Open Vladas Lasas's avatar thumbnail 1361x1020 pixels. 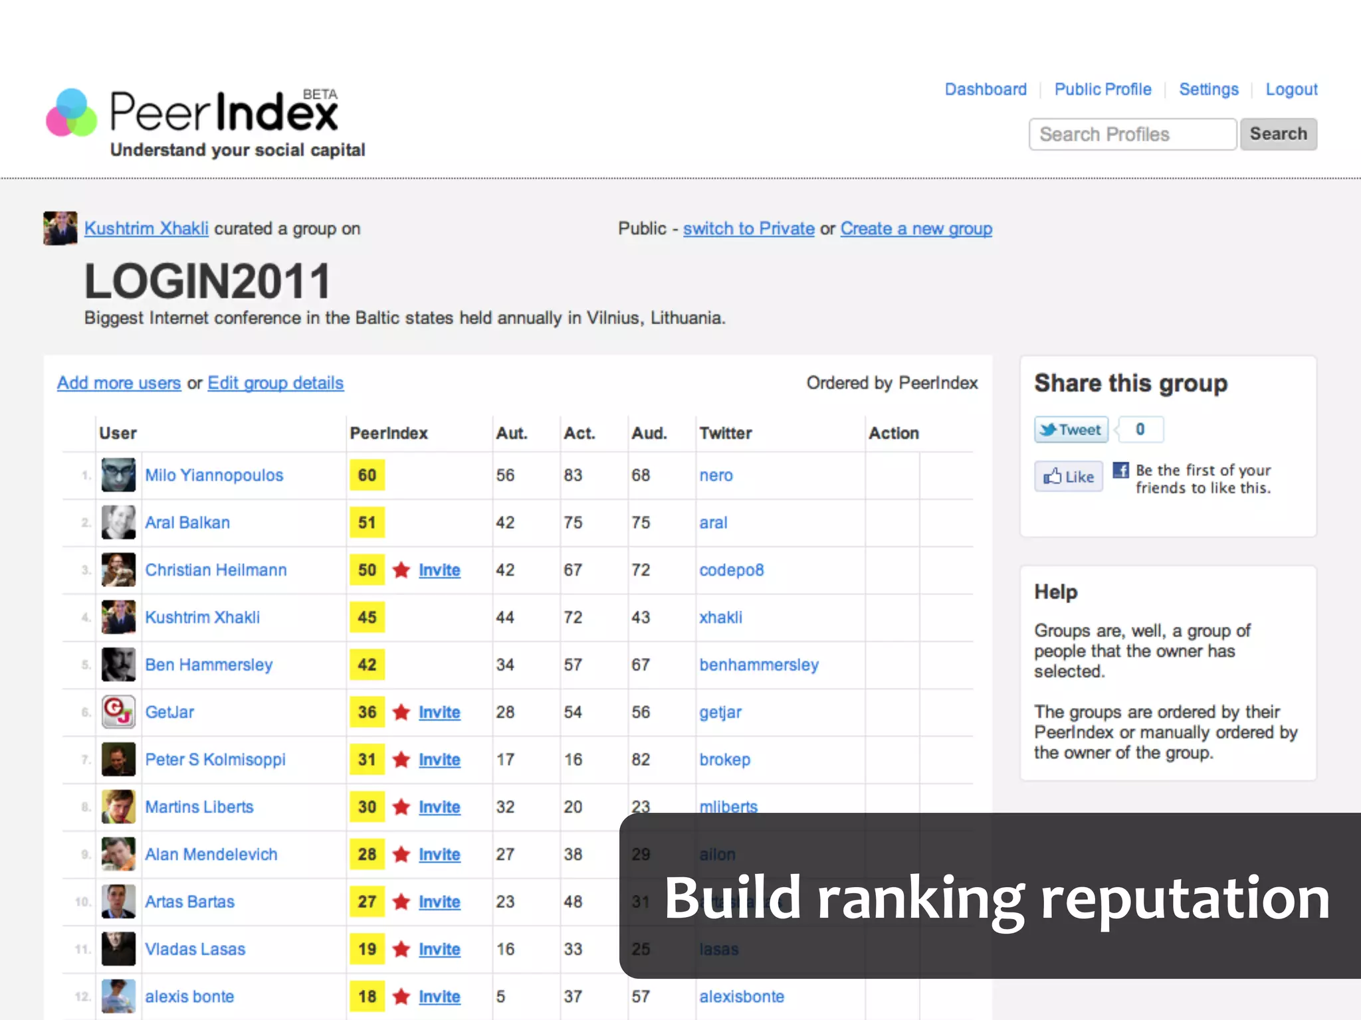coord(118,949)
